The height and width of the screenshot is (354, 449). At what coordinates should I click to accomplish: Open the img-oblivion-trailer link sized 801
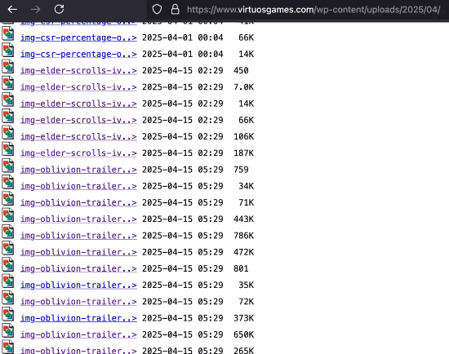tap(78, 268)
